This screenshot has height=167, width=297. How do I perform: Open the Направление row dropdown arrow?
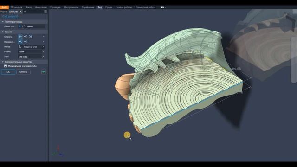pos(44,42)
